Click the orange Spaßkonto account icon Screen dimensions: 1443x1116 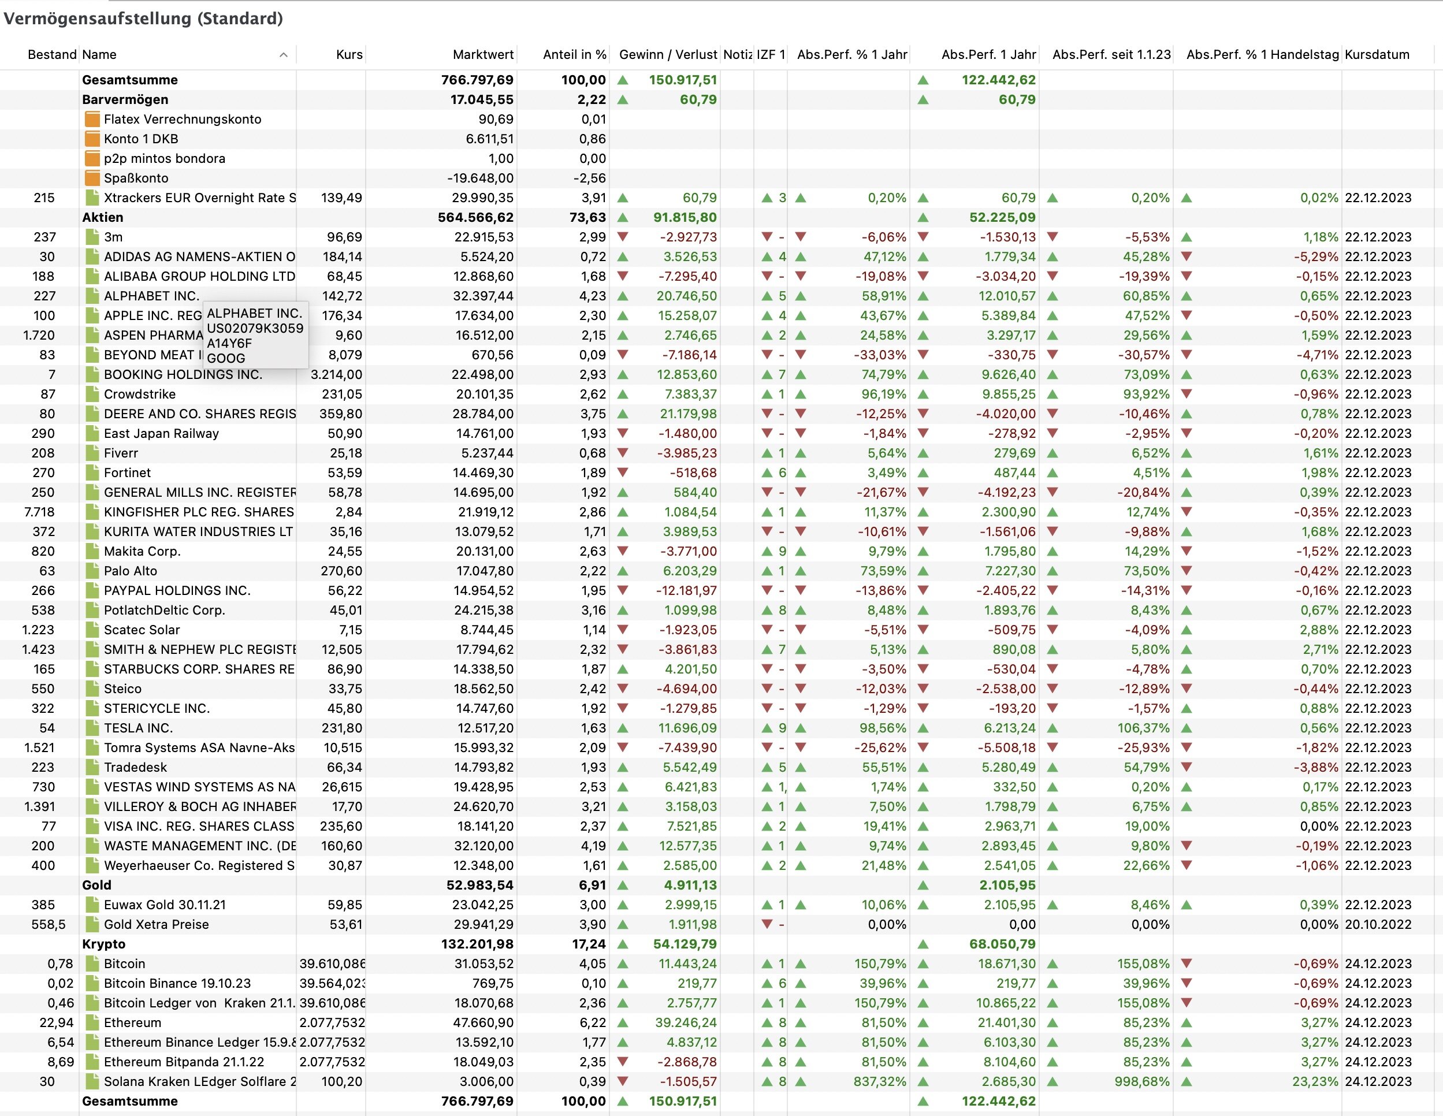[92, 178]
